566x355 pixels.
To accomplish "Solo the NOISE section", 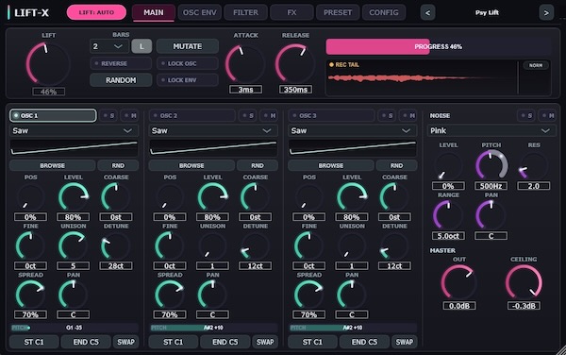I will click(x=526, y=115).
